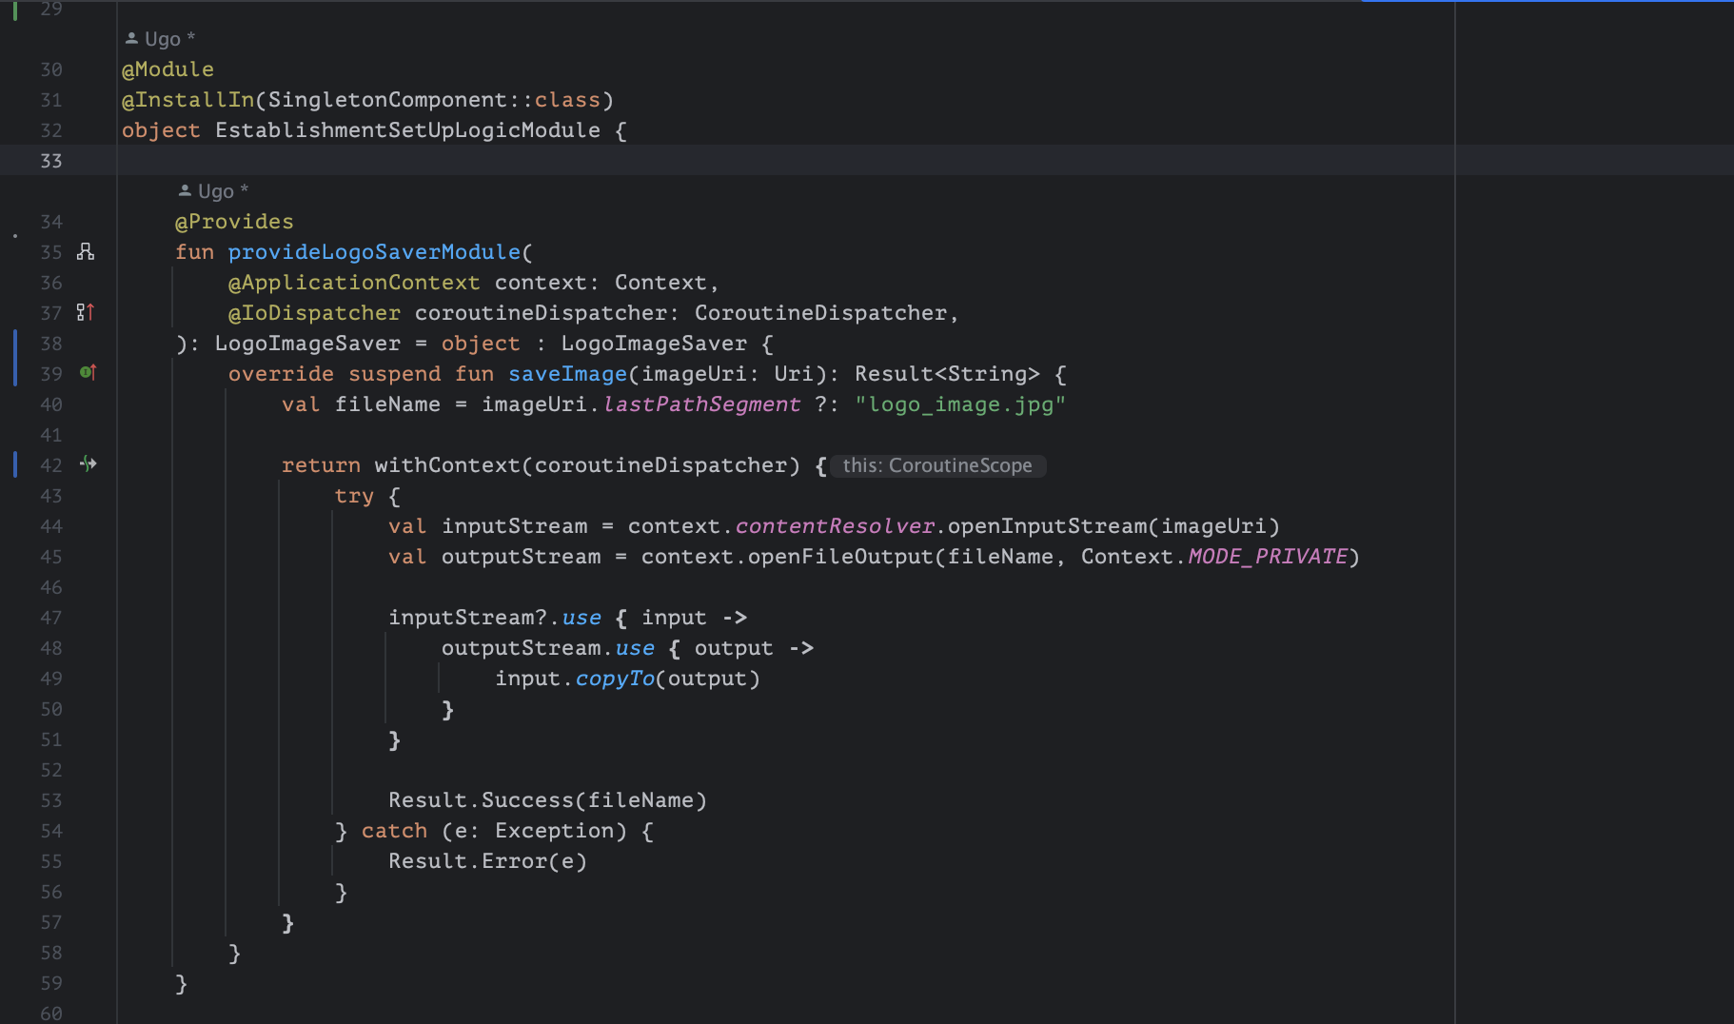1734x1024 pixels.
Task: Click the 'this: CoroutineScope' inlay hint
Action: (x=936, y=465)
